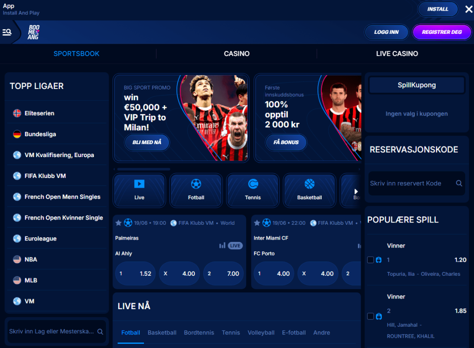Bet on Al Ahly win at 7.00
Screen dimensions: 474x348
[x=224, y=273]
